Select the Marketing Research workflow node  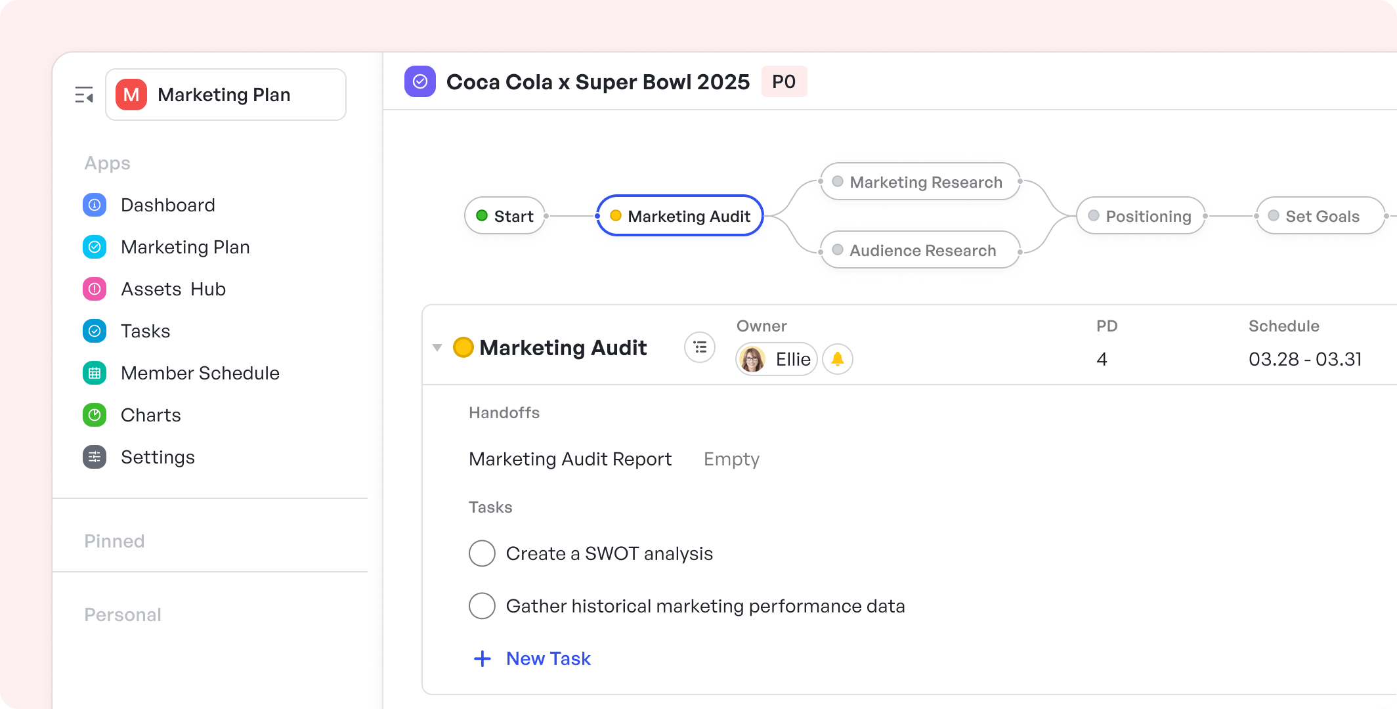[920, 182]
